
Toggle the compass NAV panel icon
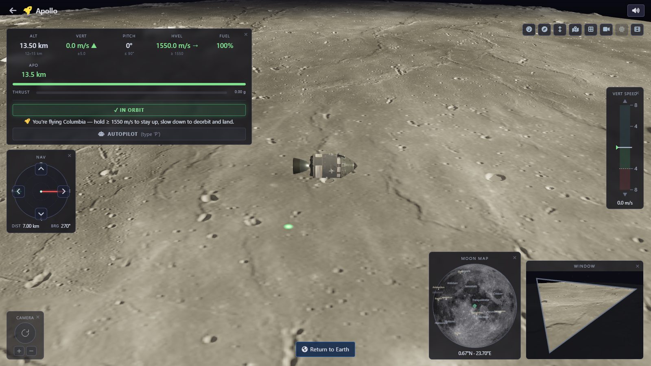click(x=544, y=29)
